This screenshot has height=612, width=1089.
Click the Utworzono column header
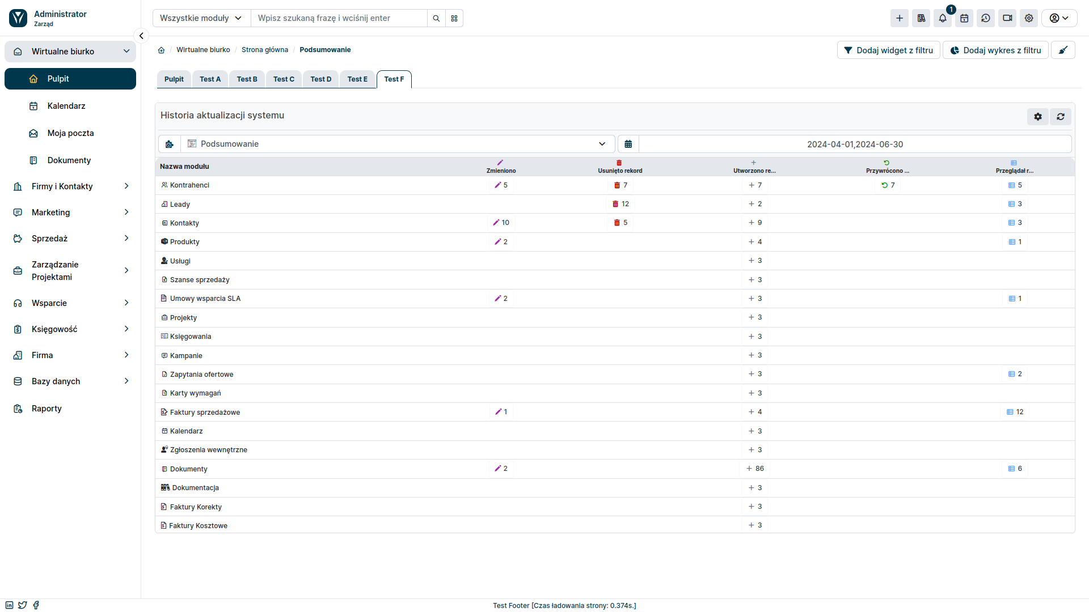point(754,167)
